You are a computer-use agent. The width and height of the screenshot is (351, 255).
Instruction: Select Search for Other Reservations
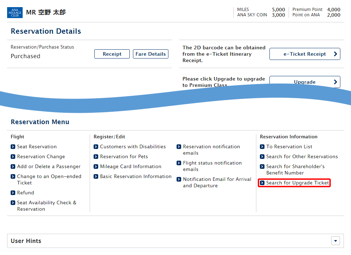point(302,157)
